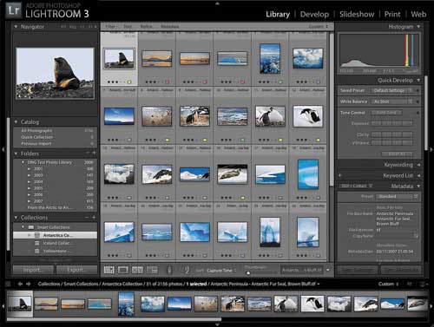This screenshot has width=434, height=327.
Task: Go back using filmstrip left arrow
Action: [20, 284]
